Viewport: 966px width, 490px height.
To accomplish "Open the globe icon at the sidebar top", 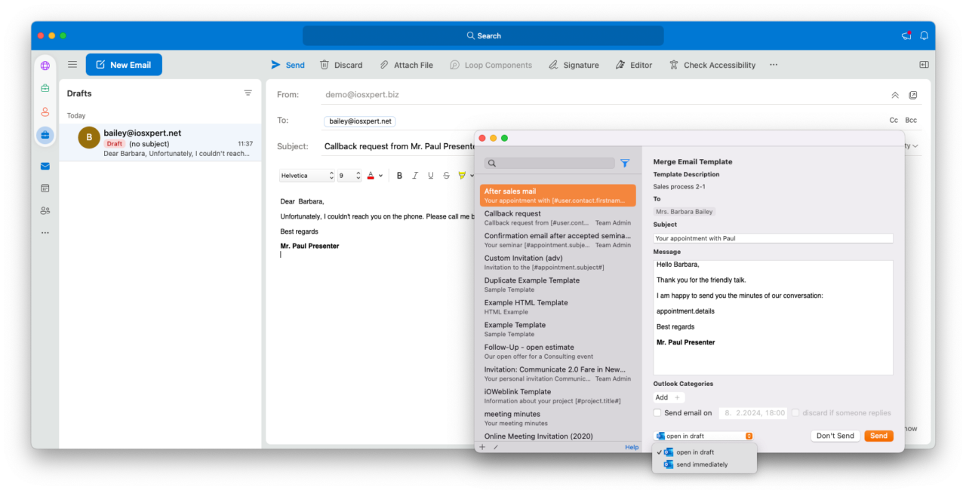I will coord(45,66).
